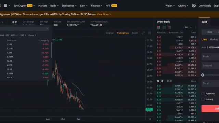This screenshot has height=123, width=219.
Task: Select Market order type tab
Action: coord(214,40)
